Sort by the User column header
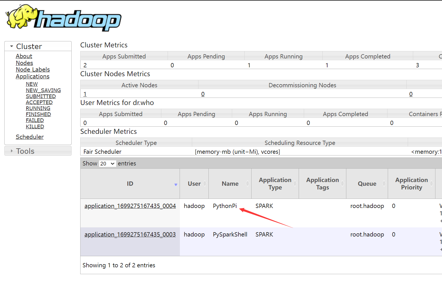This screenshot has height=285, width=442. pyautogui.click(x=194, y=184)
